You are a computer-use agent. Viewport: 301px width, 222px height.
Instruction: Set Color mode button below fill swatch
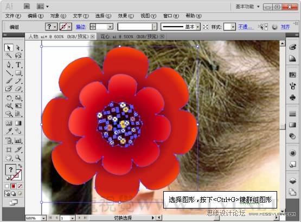(7, 186)
